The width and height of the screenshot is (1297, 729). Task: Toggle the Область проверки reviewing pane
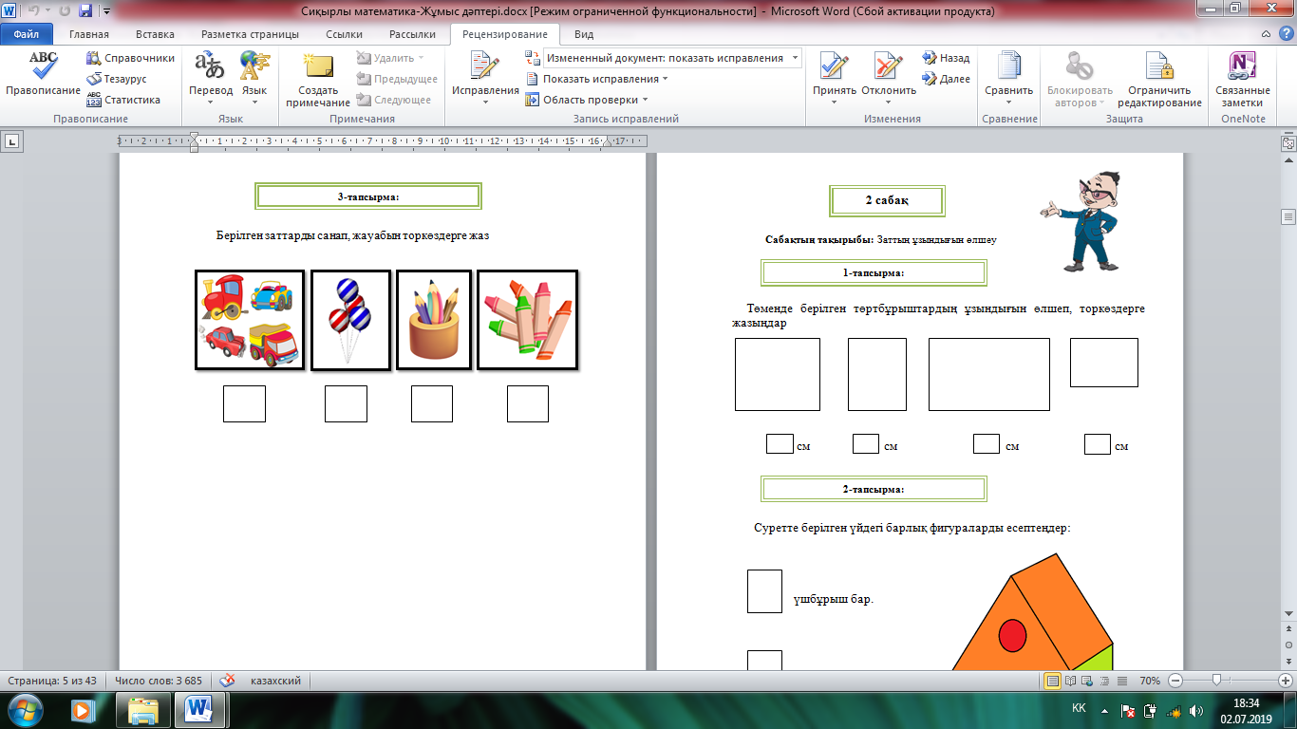[580, 100]
